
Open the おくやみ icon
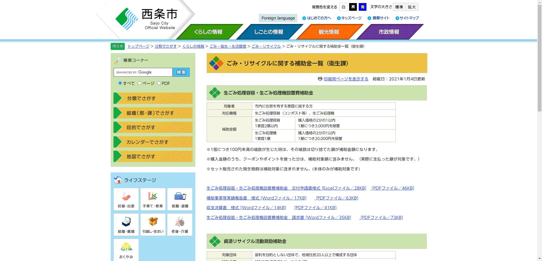[126, 250]
